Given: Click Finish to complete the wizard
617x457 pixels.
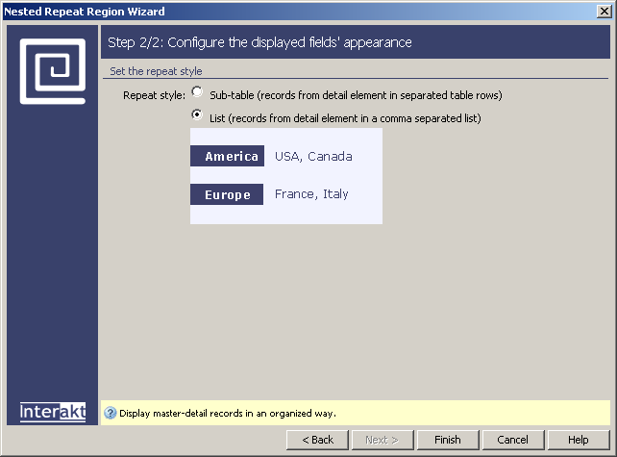Looking at the screenshot, I should 447,440.
